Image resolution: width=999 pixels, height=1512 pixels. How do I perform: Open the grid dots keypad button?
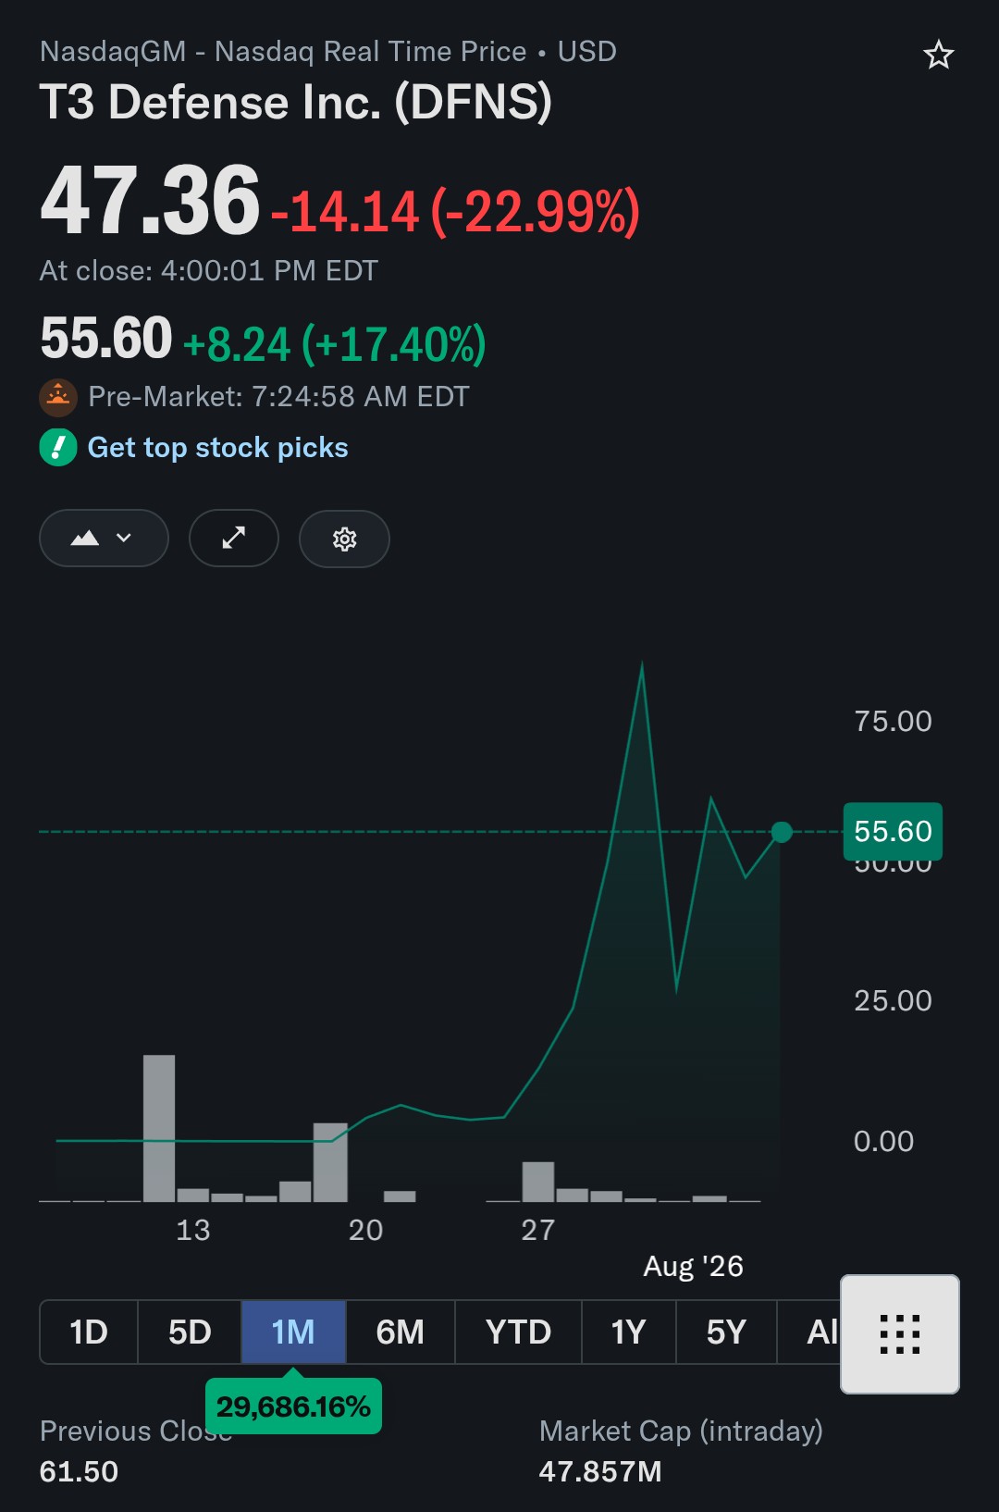[x=899, y=1333]
